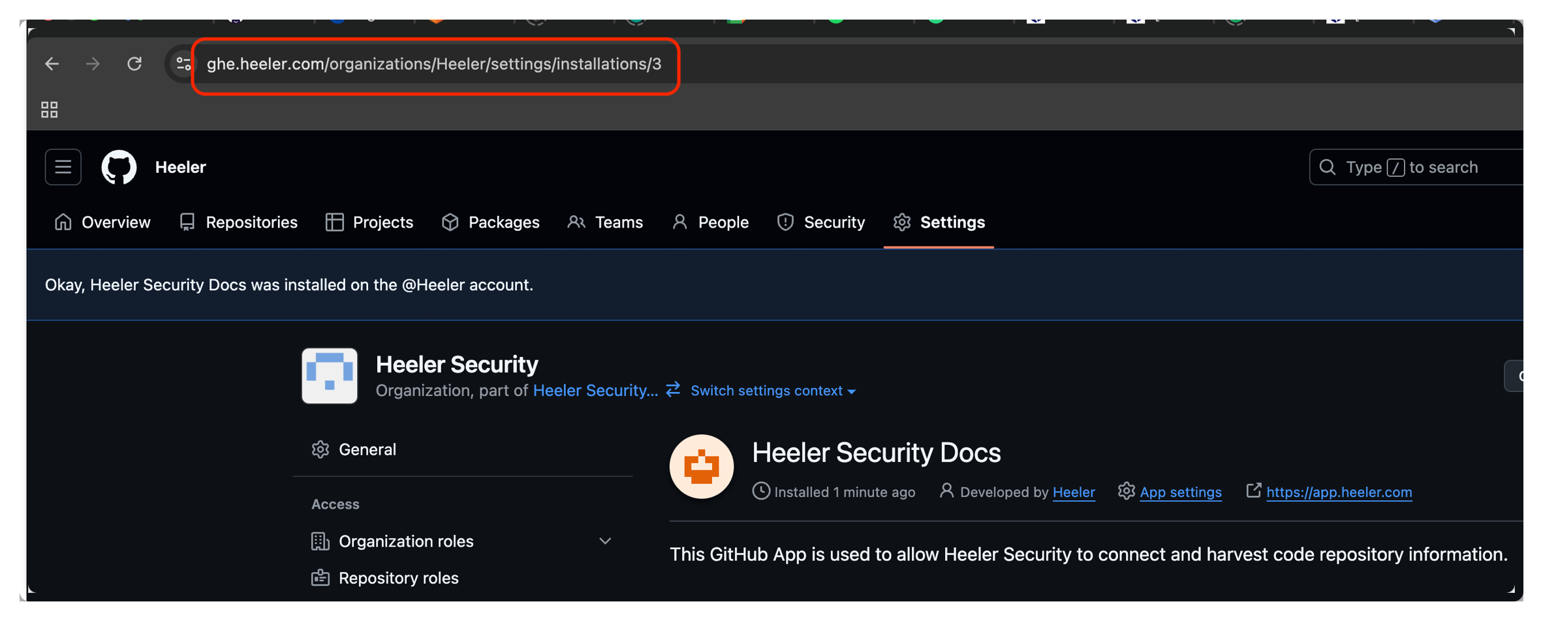This screenshot has height=621, width=1543.
Task: Click the Repositories repo icon
Action: point(187,222)
